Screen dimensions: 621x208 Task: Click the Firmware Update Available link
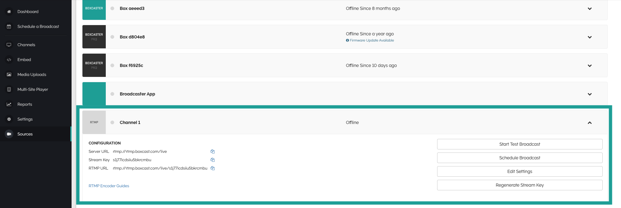click(371, 40)
